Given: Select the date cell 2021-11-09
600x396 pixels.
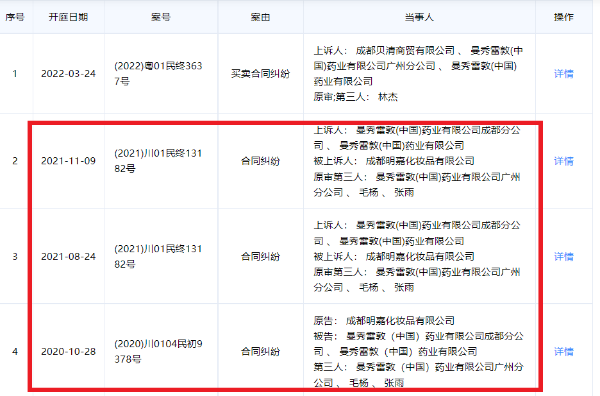Looking at the screenshot, I should tap(68, 161).
